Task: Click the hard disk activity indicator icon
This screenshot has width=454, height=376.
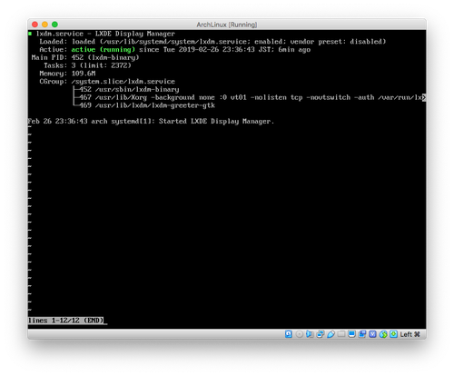Action: [289, 334]
